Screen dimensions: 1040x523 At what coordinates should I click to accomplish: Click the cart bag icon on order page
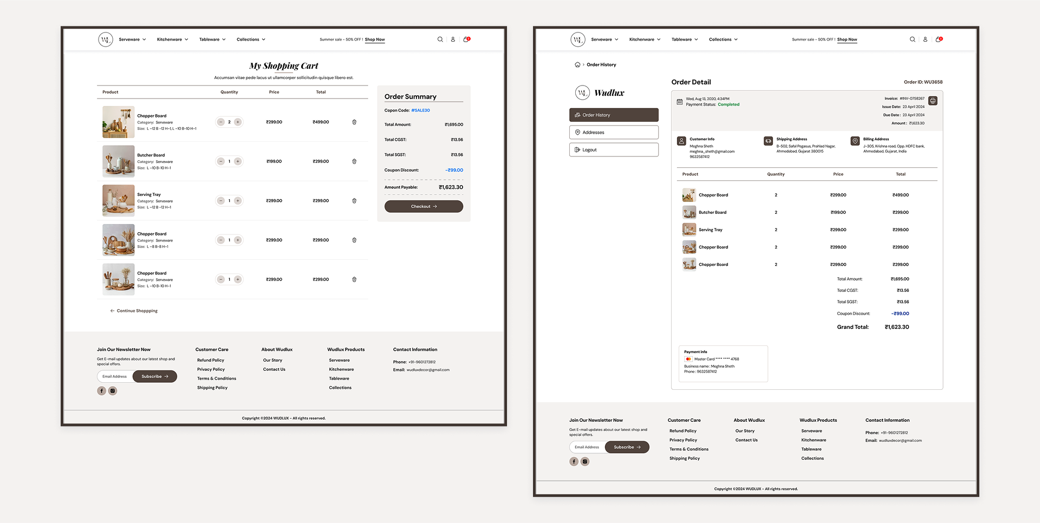pyautogui.click(x=938, y=40)
